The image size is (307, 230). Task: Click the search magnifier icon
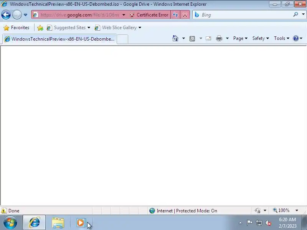(x=295, y=15)
